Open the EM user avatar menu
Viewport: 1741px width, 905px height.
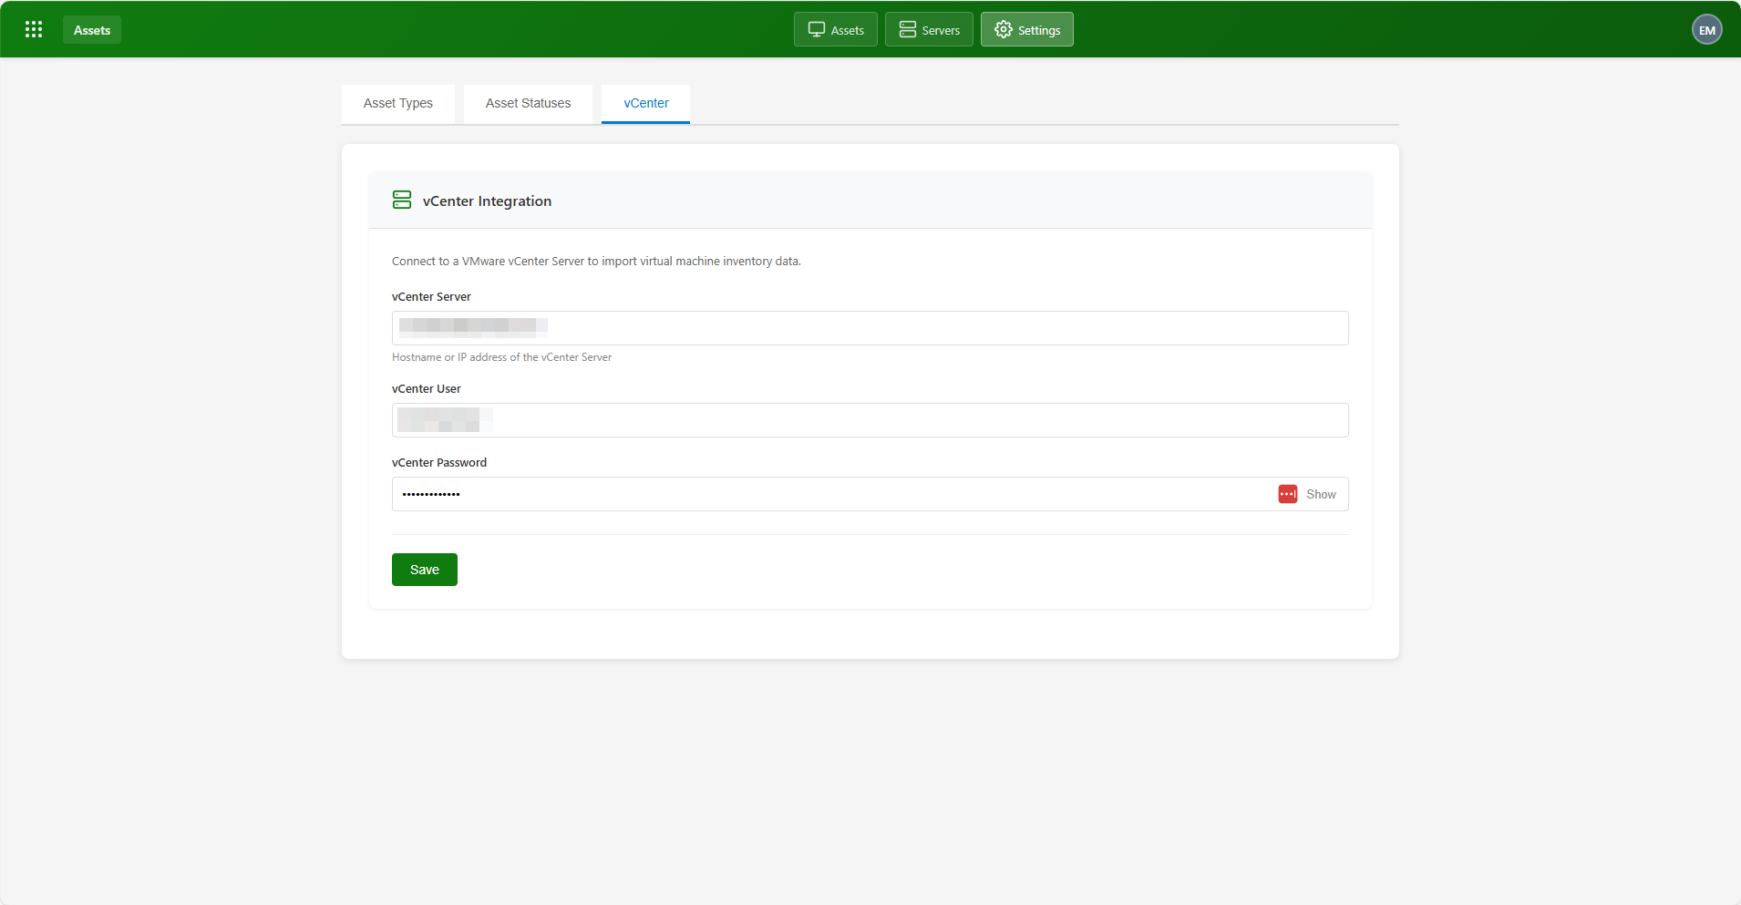1707,30
